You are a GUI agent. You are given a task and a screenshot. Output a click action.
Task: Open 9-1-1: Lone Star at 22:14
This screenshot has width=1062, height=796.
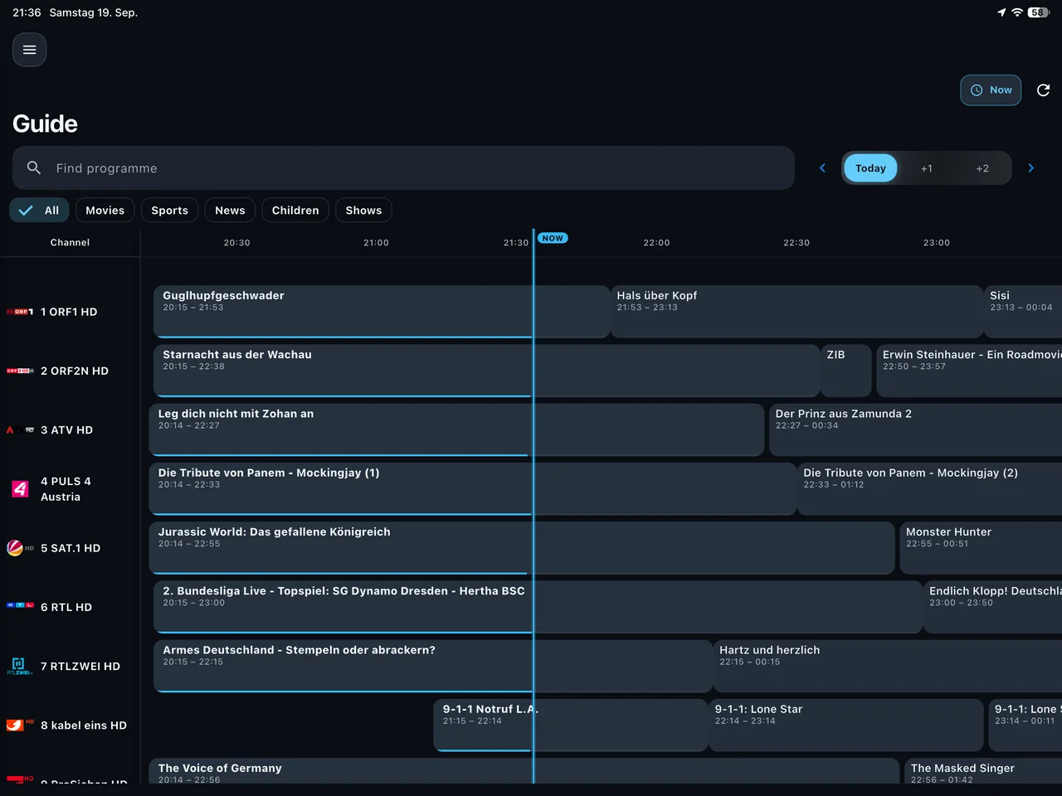click(x=846, y=726)
